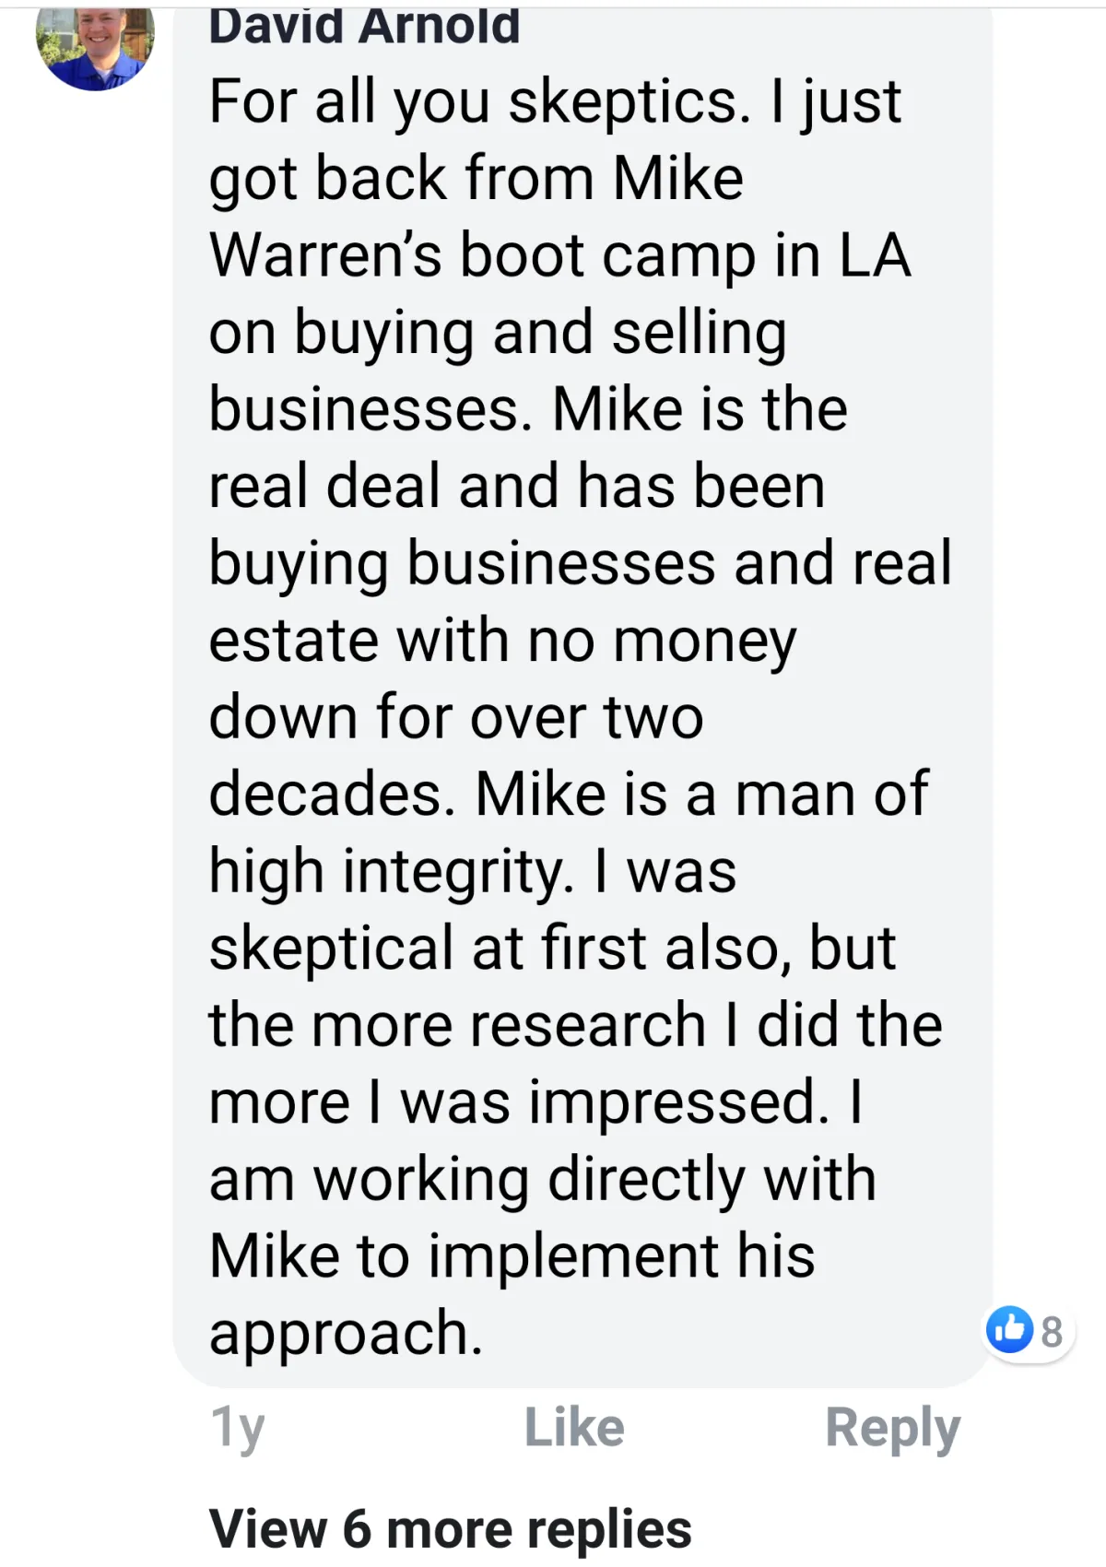Reply to David Arnold's comment

click(x=892, y=1430)
